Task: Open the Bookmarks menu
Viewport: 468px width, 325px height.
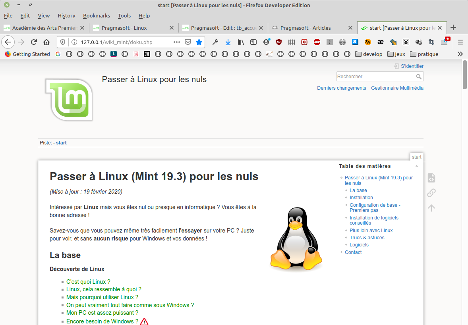Action: [97, 16]
